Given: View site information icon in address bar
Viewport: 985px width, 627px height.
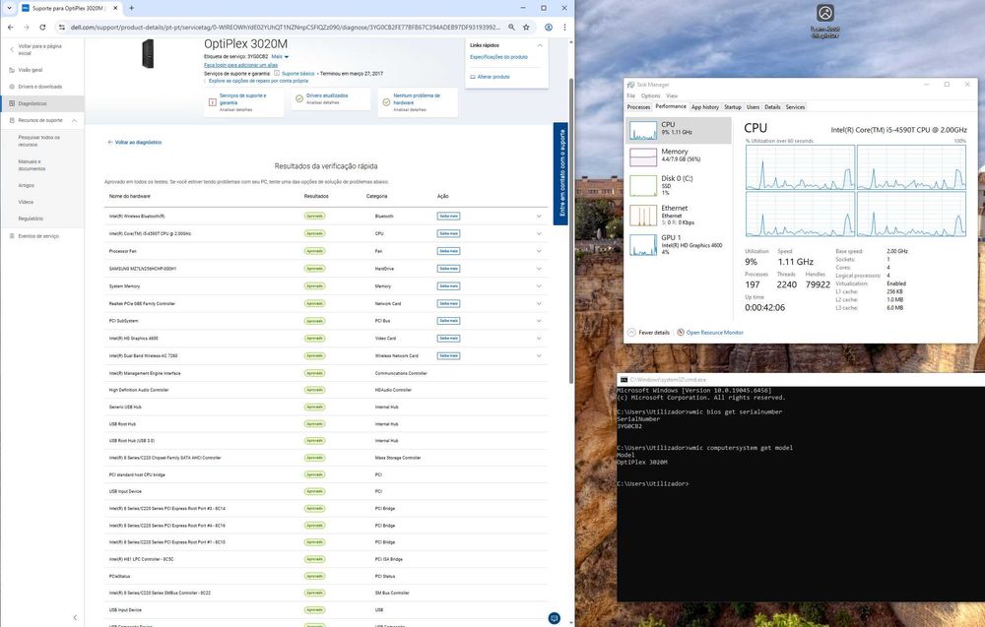Looking at the screenshot, I should pos(61,27).
